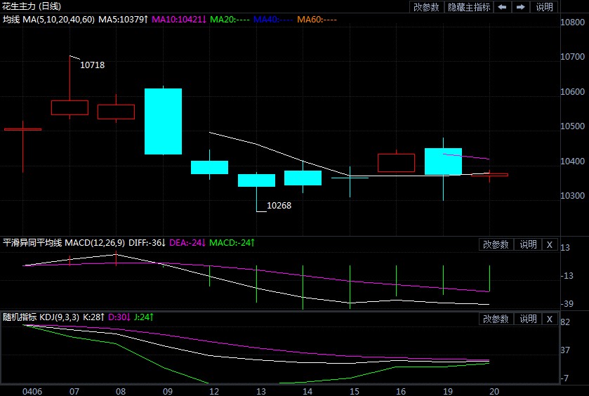589x396 pixels.
Task: Click the right arrow icon in top bar
Action: [x=521, y=7]
